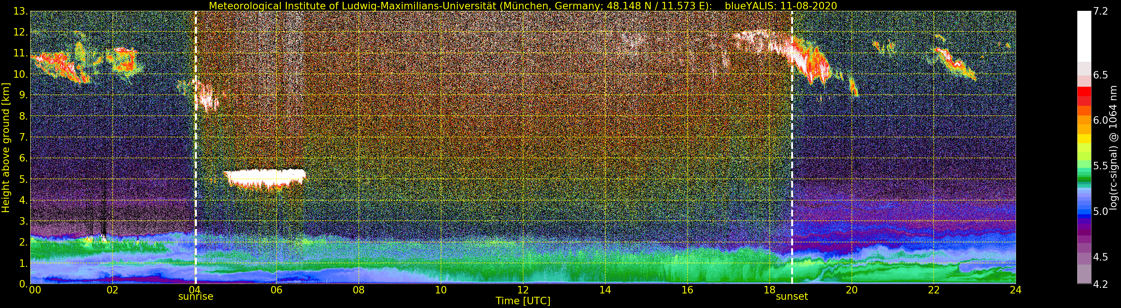This screenshot has height=308, width=1121.
Task: Click the 7.2 colorbar maximum label
Action: [x=1100, y=11]
